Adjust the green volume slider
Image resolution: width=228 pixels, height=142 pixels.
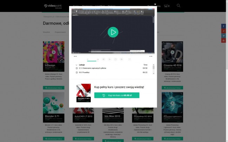tap(93, 61)
